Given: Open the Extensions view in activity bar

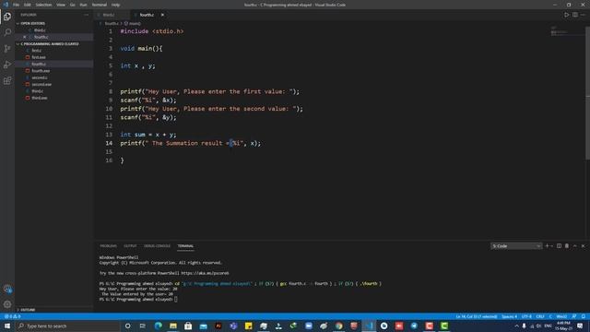Looking at the screenshot, I should click(x=7, y=80).
